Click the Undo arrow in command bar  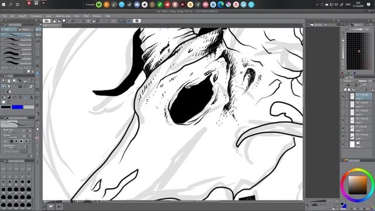tap(73, 21)
